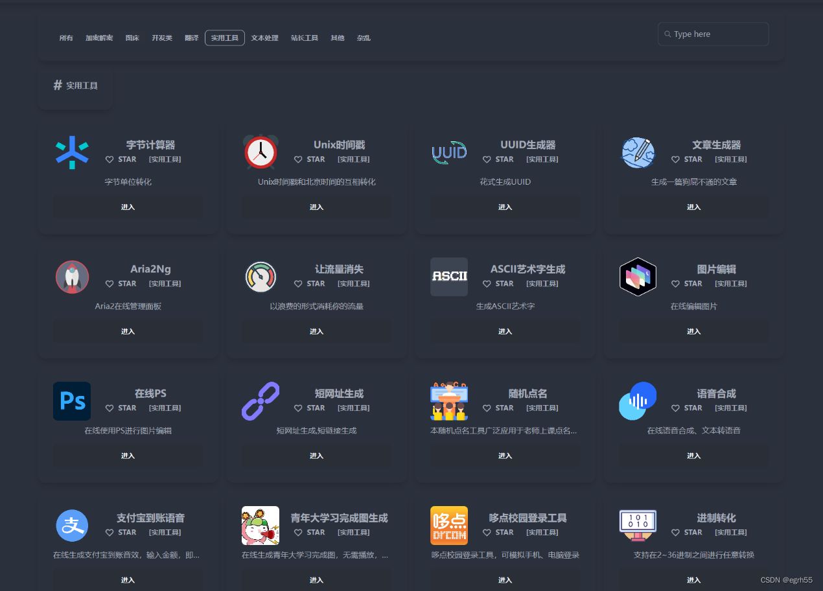Enter the 让流量消失 tool via 进入

coord(316,331)
